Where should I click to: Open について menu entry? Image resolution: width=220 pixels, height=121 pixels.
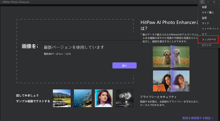tap(207, 45)
